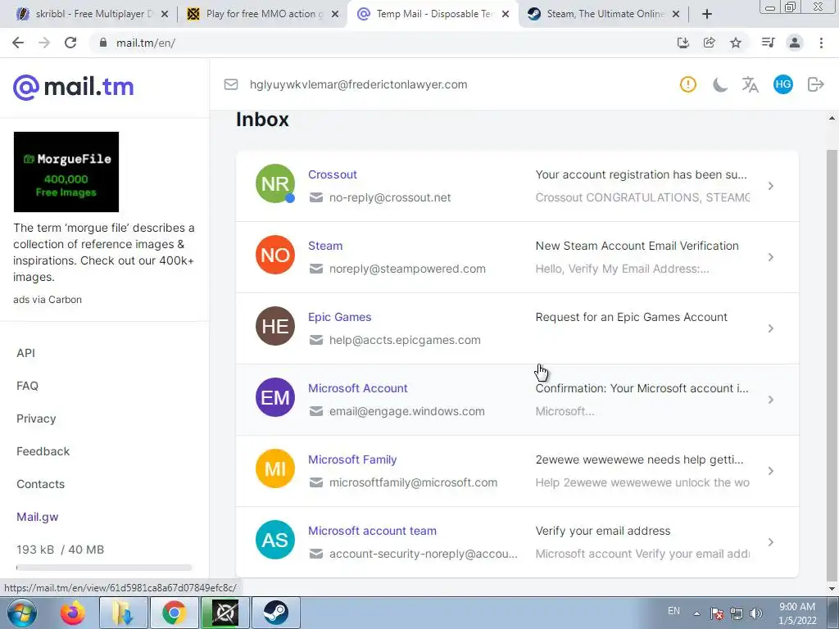The height and width of the screenshot is (629, 839).
Task: Click the volume speaker tray icon
Action: tap(756, 613)
